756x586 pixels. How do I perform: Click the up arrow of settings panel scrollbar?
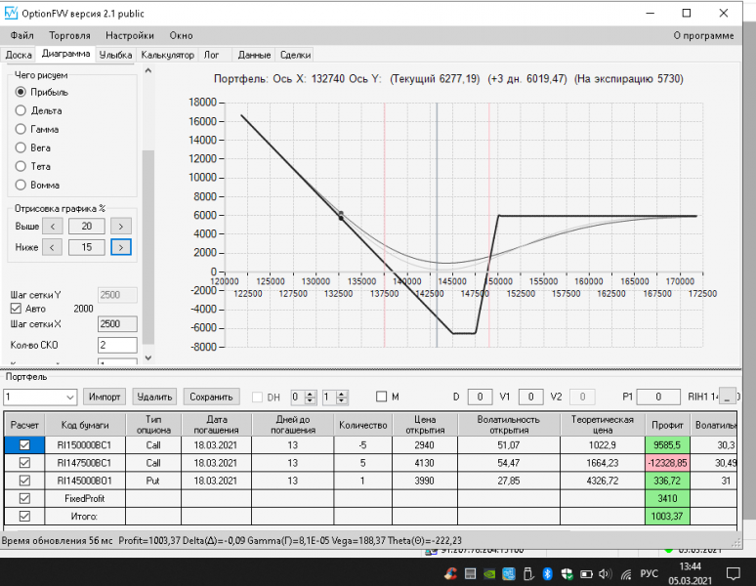pyautogui.click(x=148, y=70)
